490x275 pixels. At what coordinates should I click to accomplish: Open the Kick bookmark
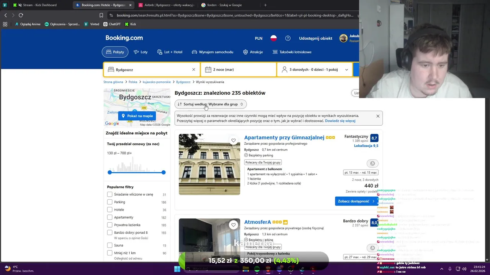pyautogui.click(x=131, y=24)
